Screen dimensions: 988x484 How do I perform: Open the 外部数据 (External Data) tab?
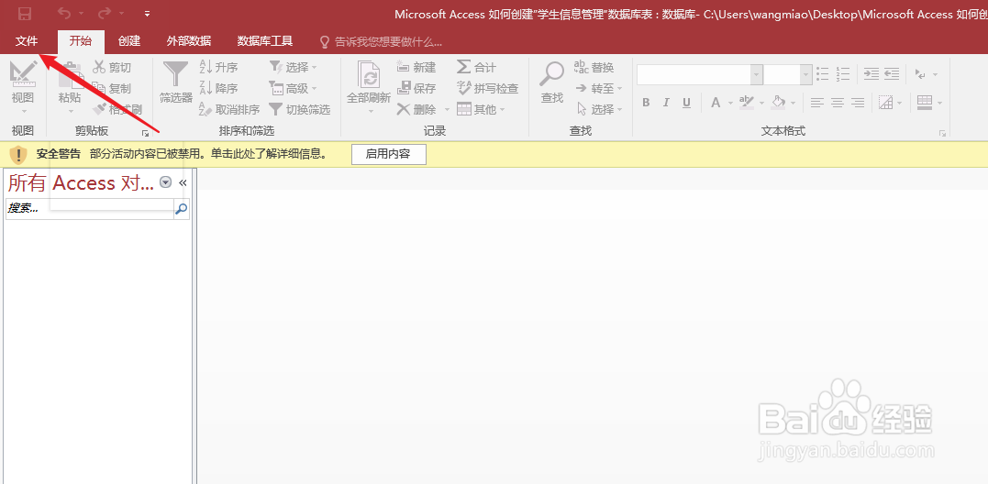click(x=188, y=41)
